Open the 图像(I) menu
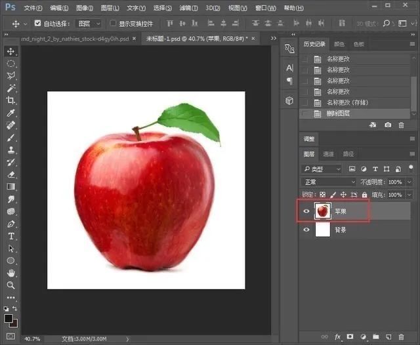 tap(85, 8)
